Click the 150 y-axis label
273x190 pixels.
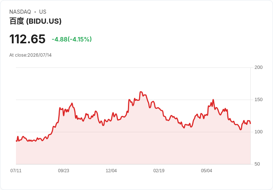coord(259,100)
